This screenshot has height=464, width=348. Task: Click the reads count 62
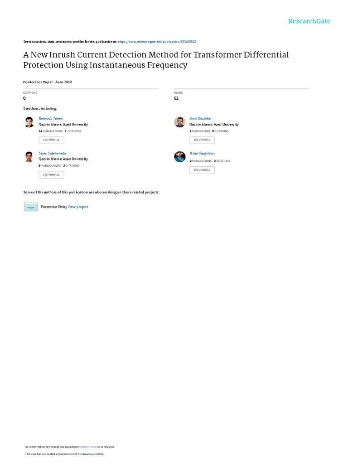point(176,98)
